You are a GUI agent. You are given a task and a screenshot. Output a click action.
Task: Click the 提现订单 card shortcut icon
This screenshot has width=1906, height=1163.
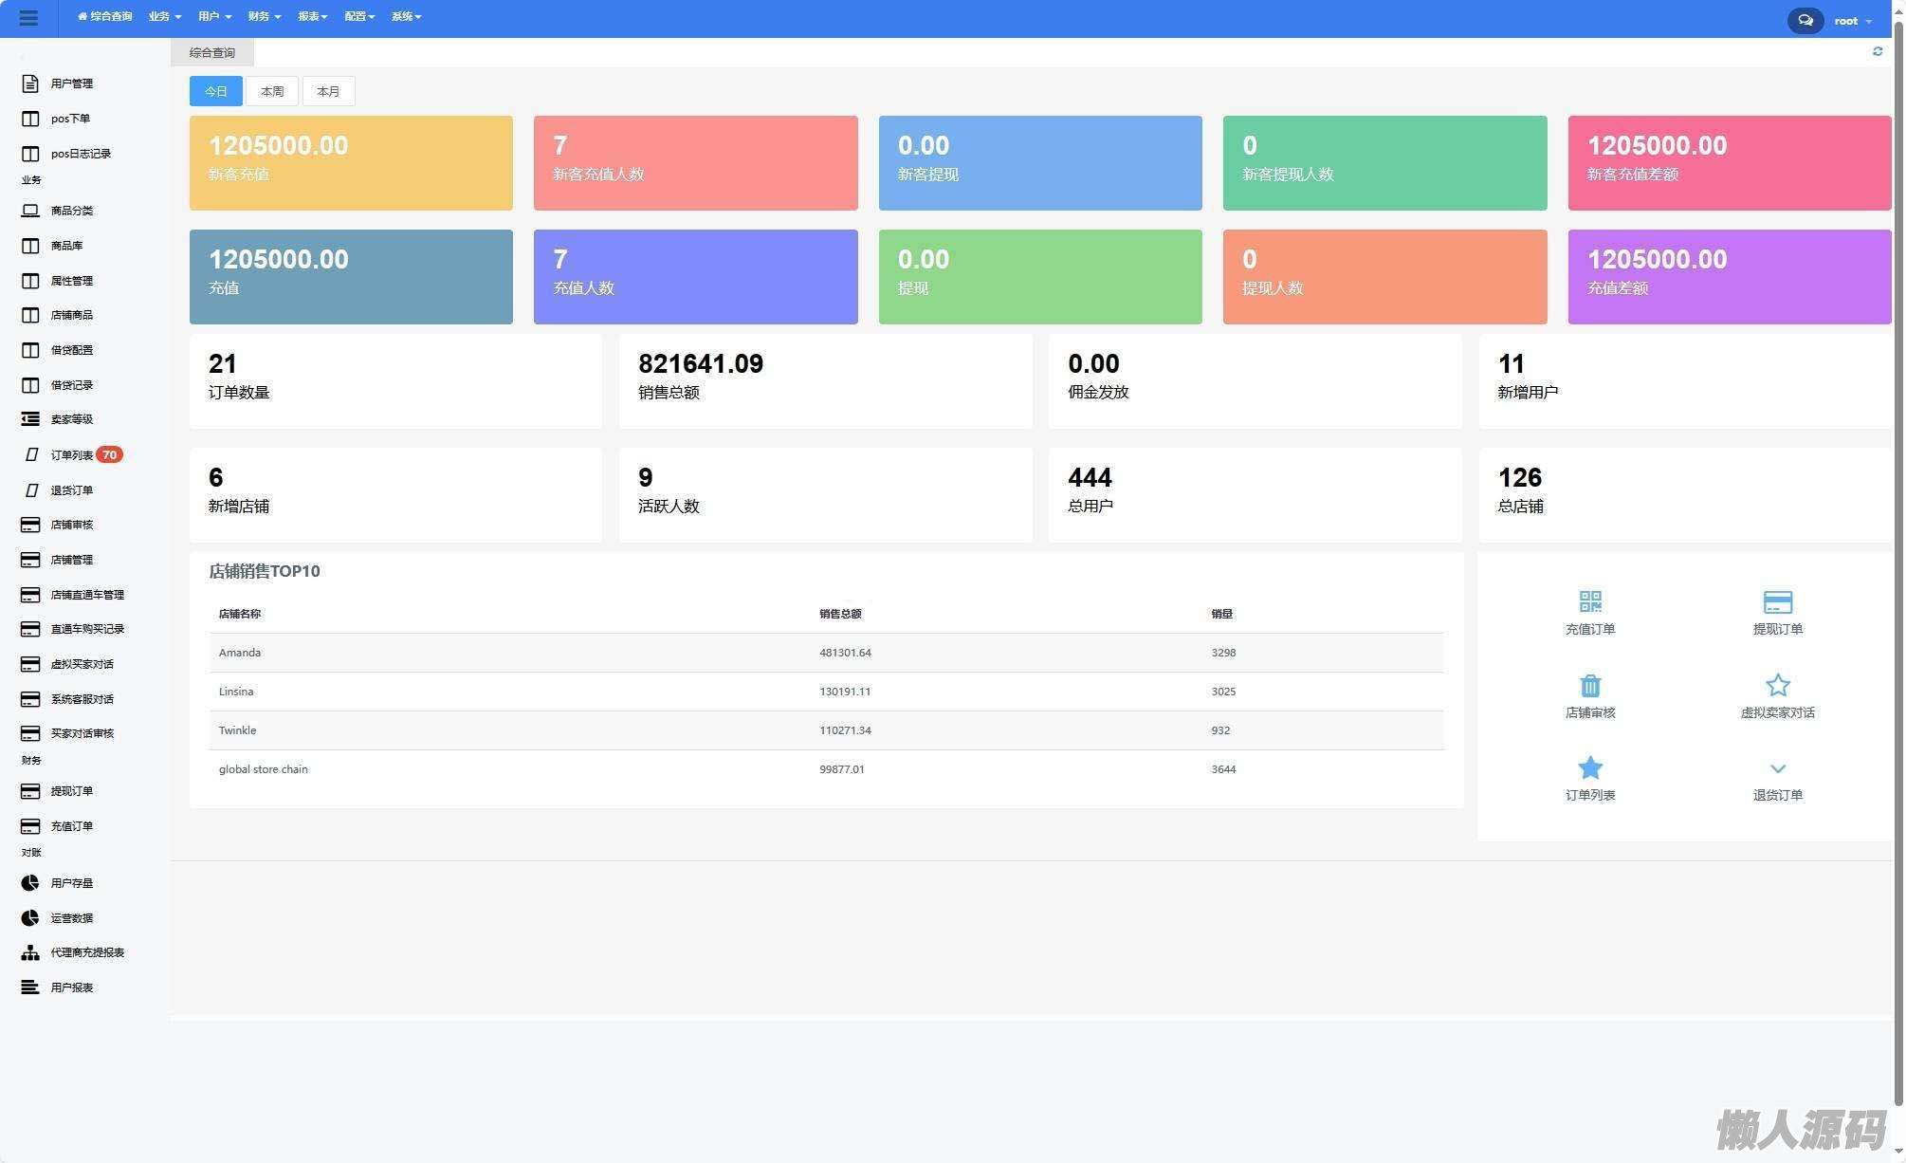[1776, 601]
